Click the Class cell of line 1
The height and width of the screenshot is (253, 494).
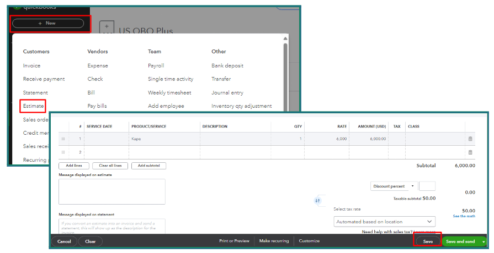tap(435, 139)
